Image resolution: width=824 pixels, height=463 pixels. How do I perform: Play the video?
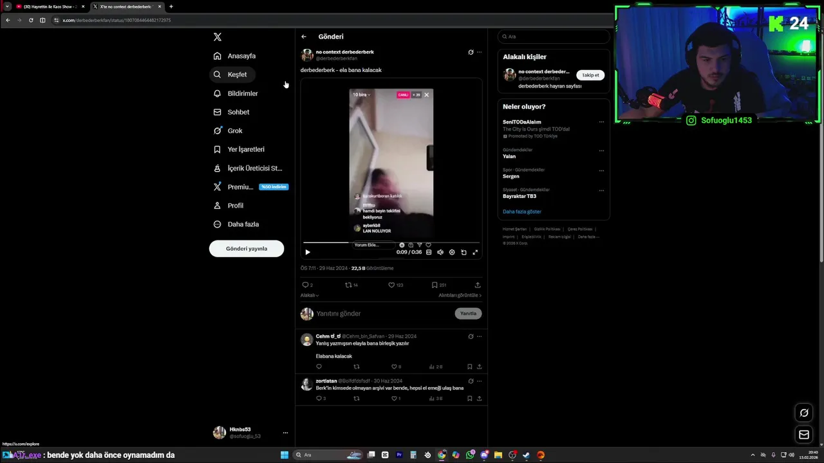pyautogui.click(x=307, y=252)
